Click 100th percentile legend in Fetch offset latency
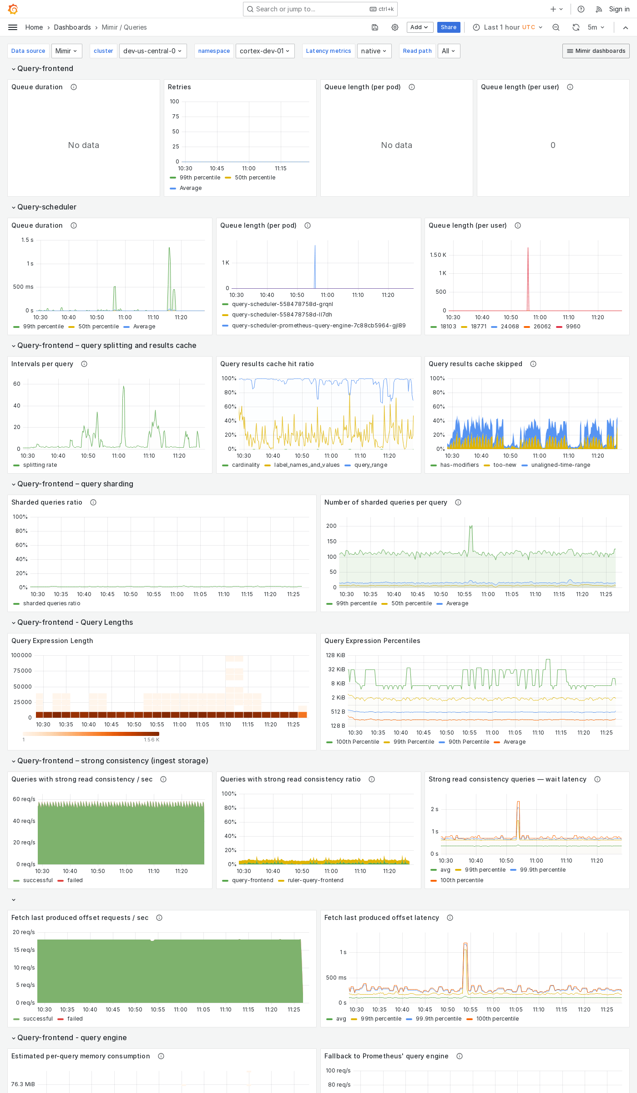637x1093 pixels. coord(497,1019)
